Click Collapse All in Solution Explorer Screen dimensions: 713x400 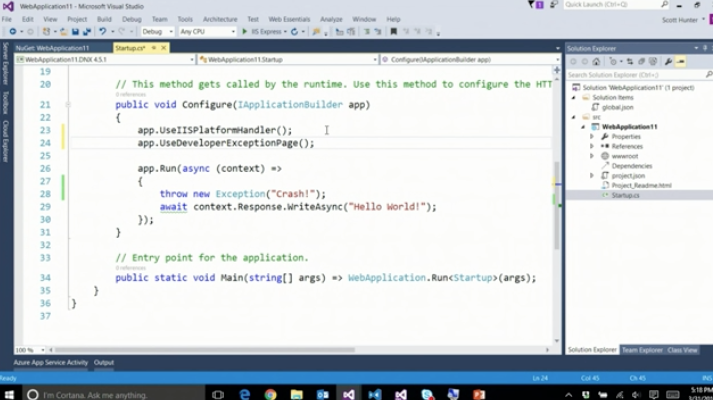tap(641, 62)
